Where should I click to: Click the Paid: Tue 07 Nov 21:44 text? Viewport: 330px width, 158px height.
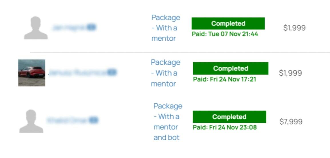pos(225,34)
